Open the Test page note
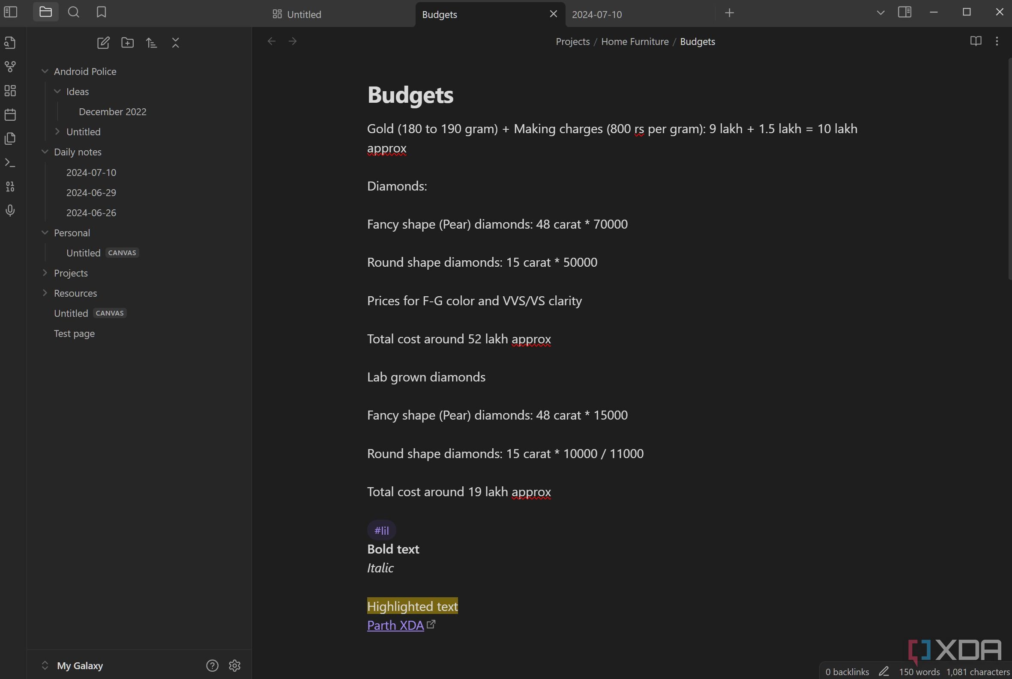Screen dimensions: 1012x679 (74, 334)
